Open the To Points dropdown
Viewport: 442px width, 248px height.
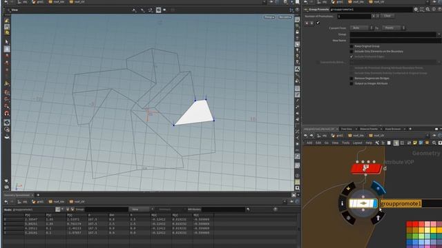point(394,28)
